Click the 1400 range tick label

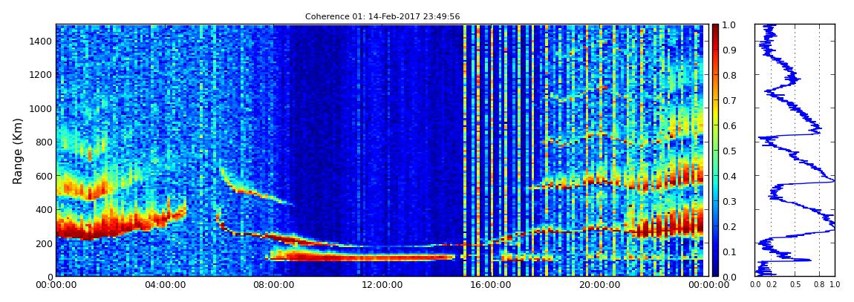(40, 41)
